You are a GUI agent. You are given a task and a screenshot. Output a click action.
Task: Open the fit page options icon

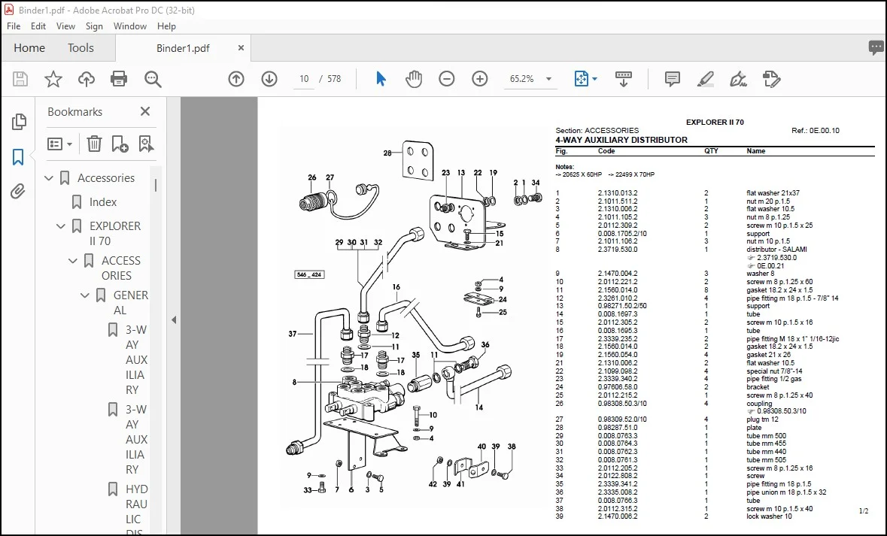582,79
